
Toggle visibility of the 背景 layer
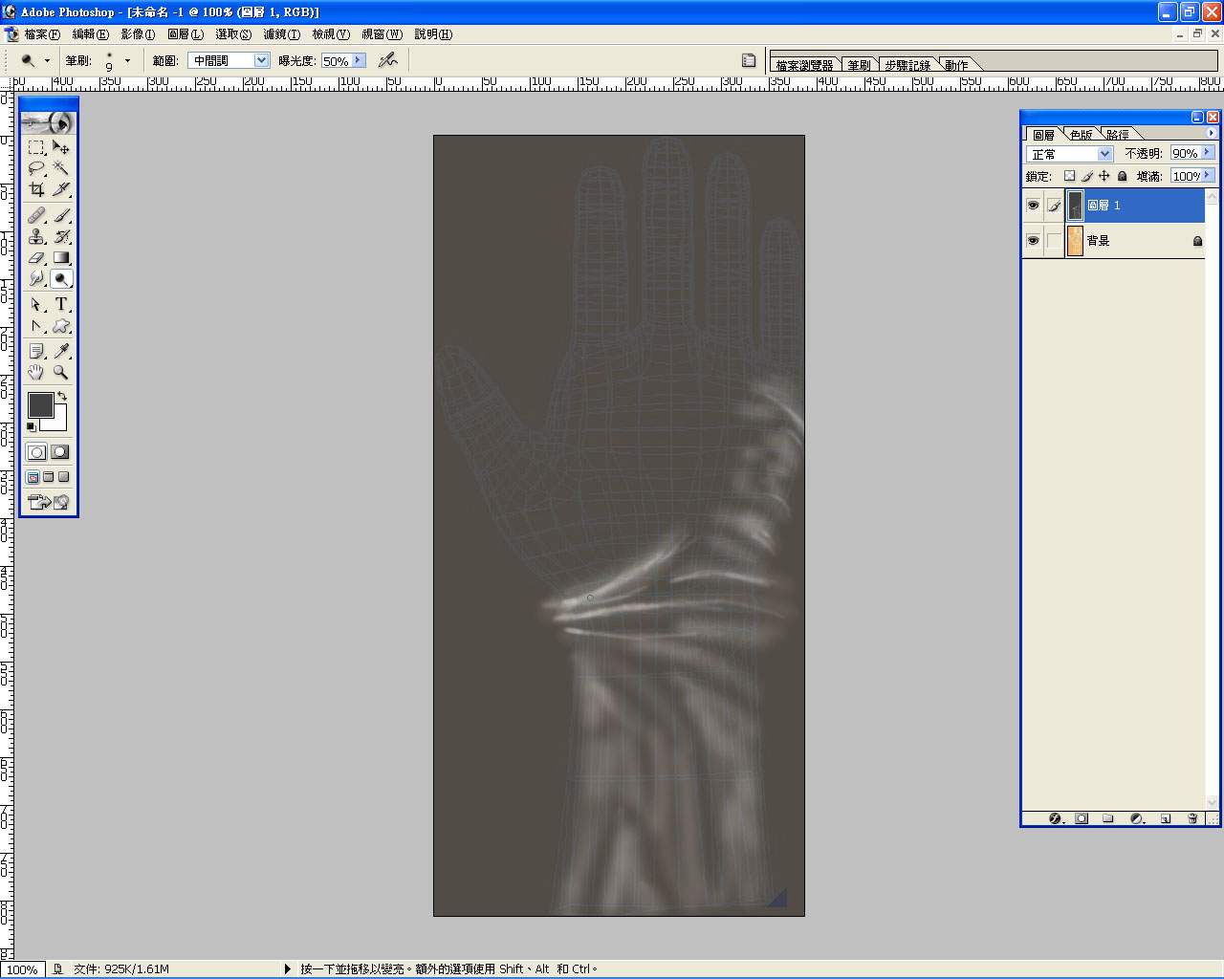(x=1033, y=241)
